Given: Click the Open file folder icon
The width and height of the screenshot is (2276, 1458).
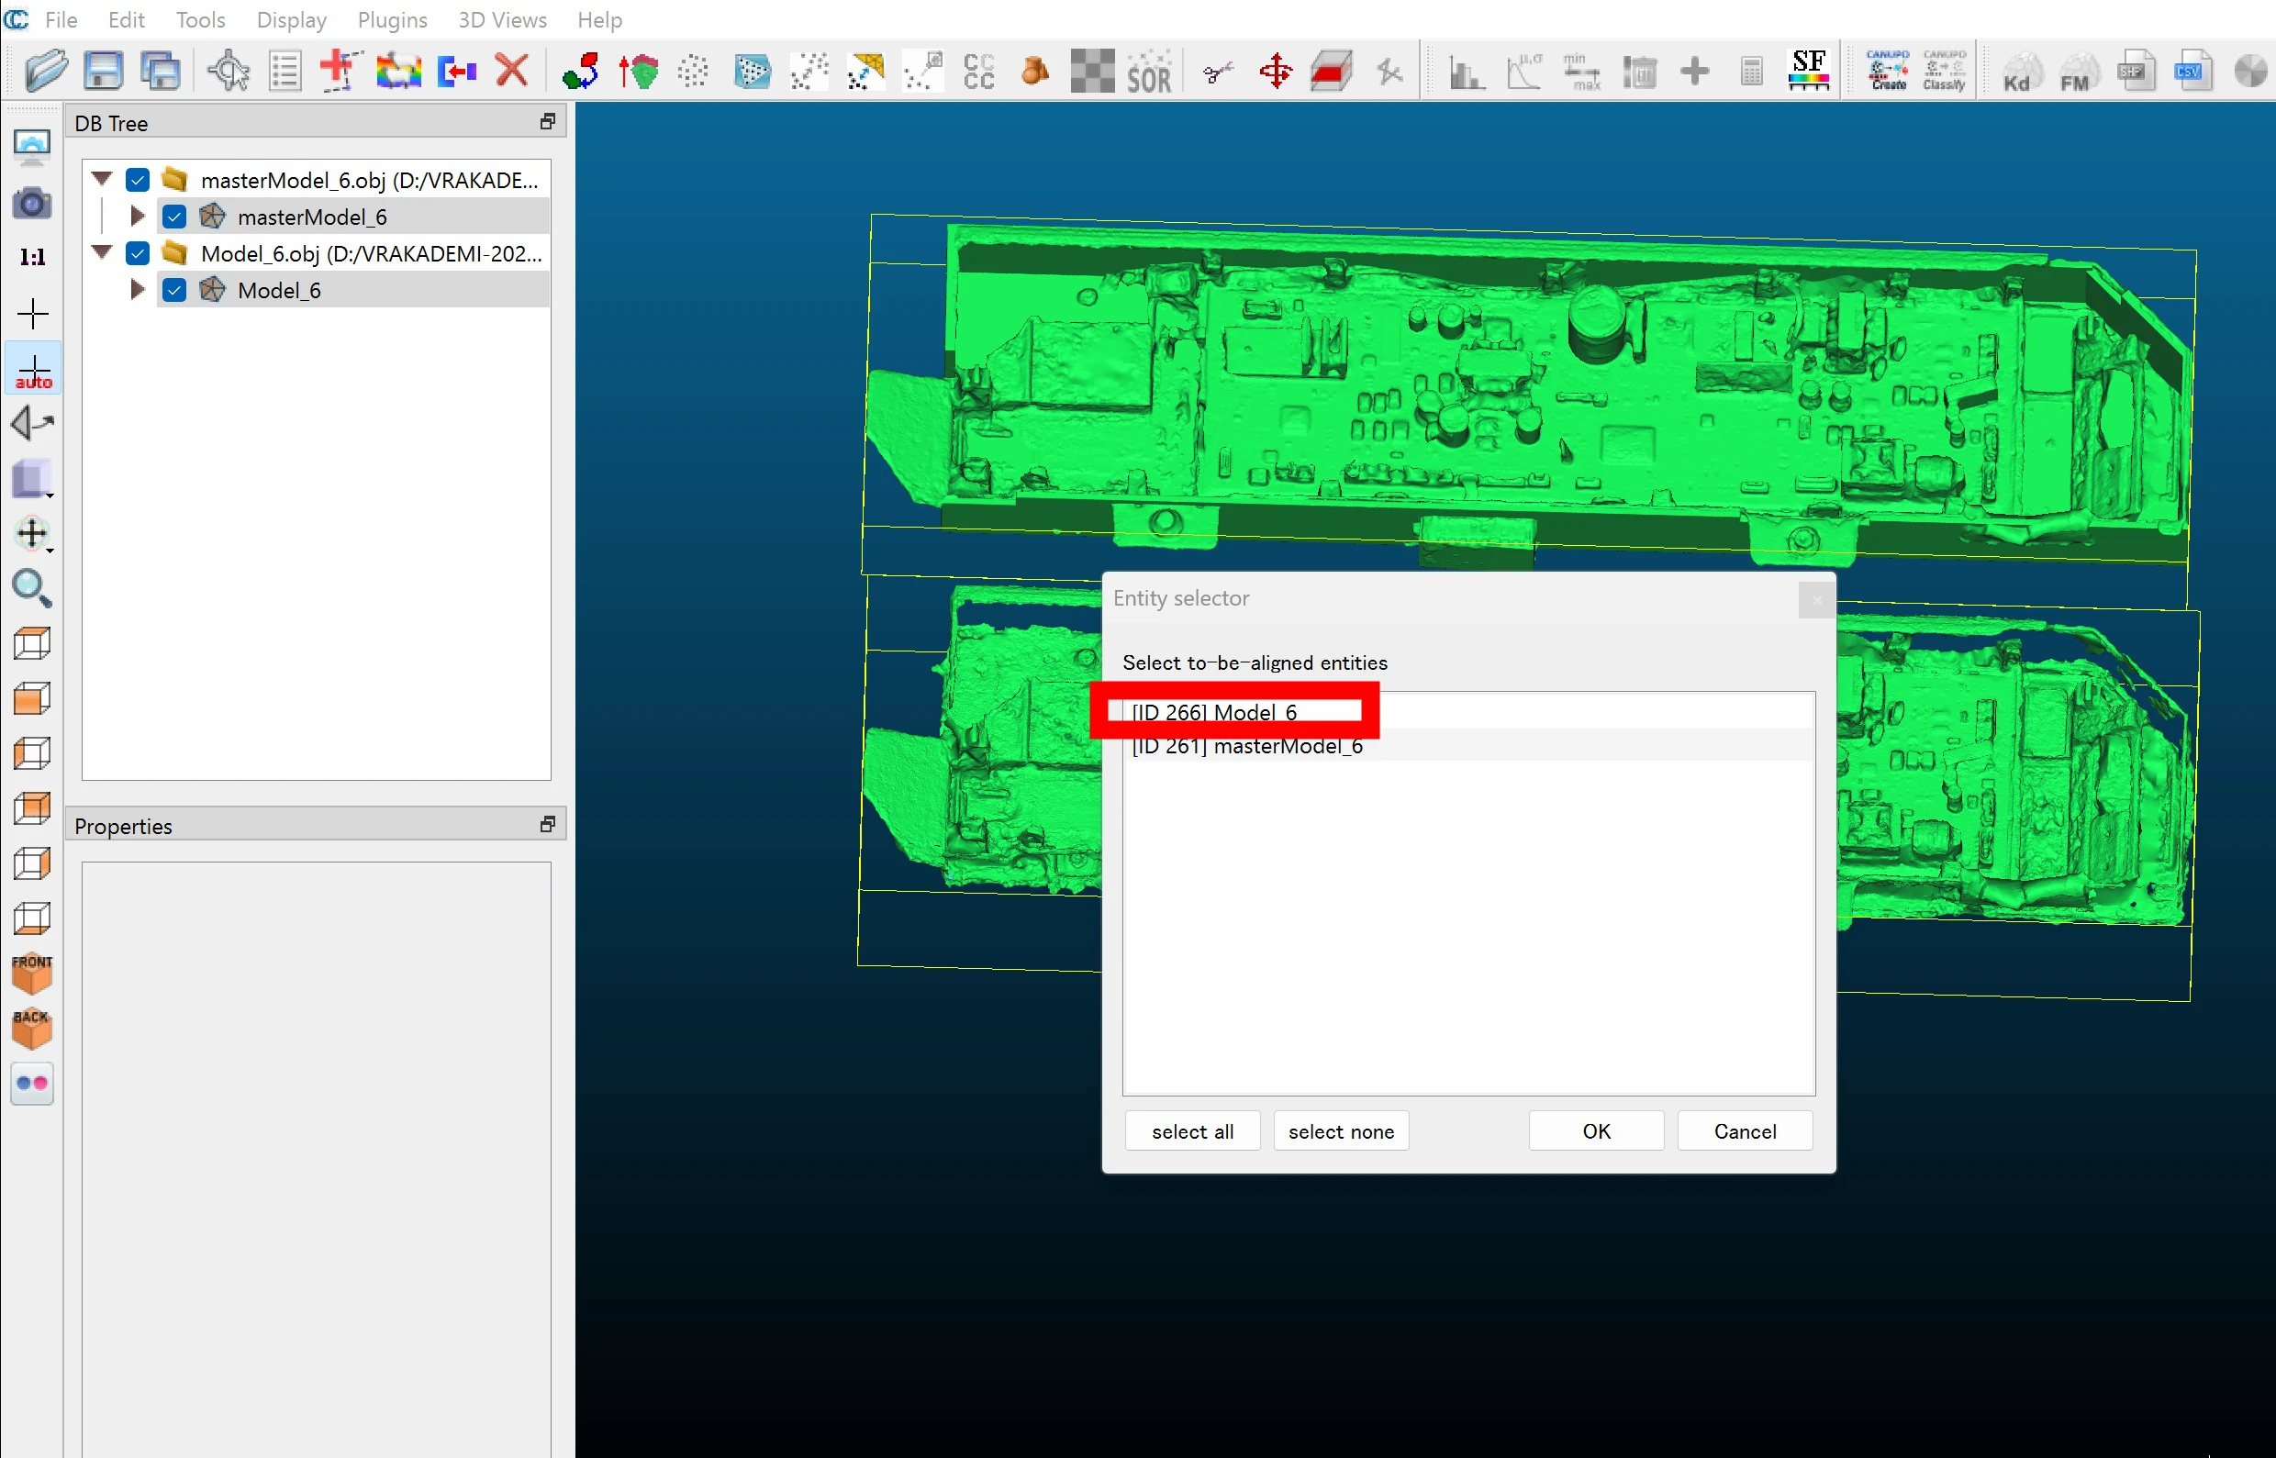Looking at the screenshot, I should coord(47,71).
